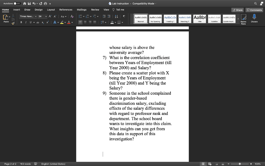This screenshot has height=166, width=265.
Task: Activate the Format Painter brush
Action: click(13, 23)
